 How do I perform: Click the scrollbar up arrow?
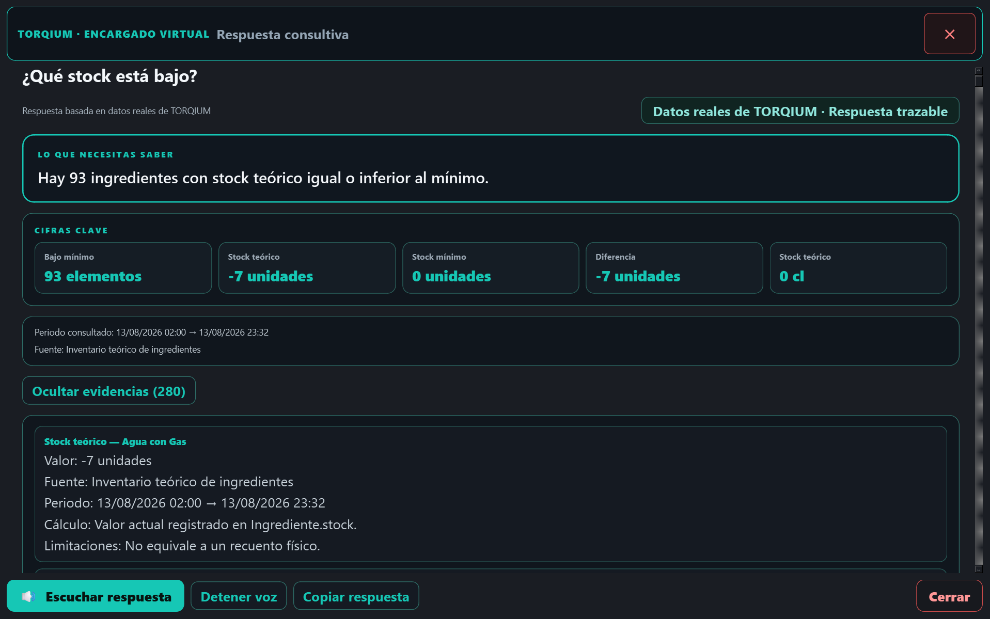point(979,71)
